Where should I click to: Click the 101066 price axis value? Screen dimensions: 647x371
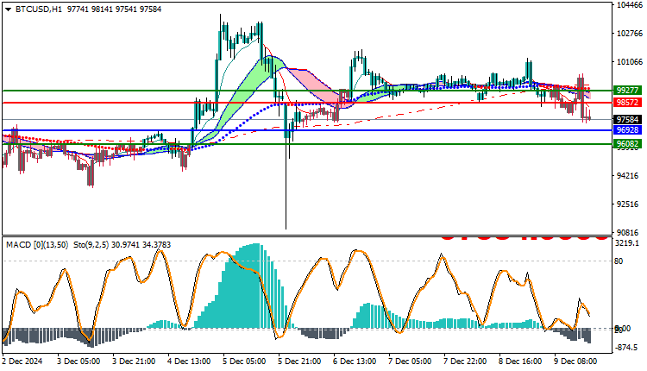(630, 62)
